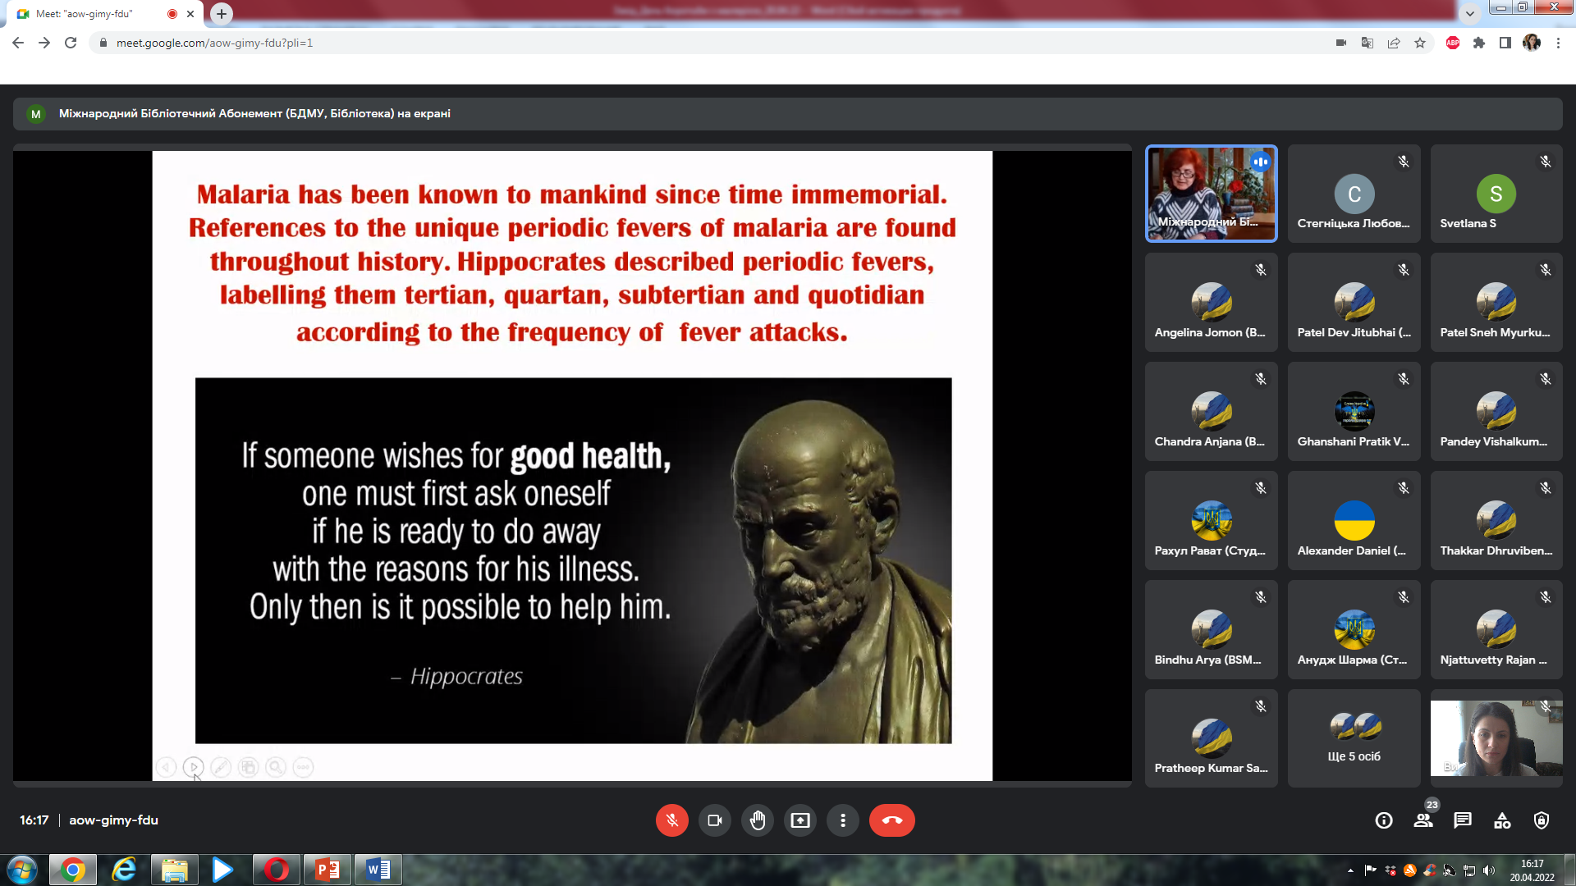This screenshot has height=886, width=1576.
Task: Click the webcam self-view tile
Action: click(1496, 738)
